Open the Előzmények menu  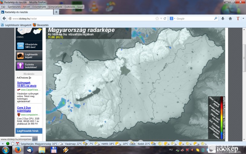pyautogui.click(x=39, y=7)
